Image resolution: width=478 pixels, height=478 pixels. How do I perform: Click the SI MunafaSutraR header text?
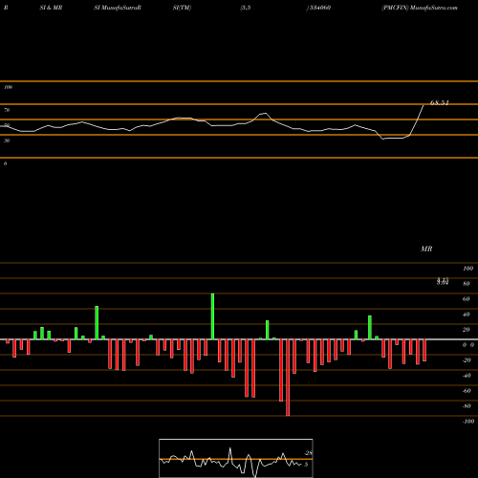tap(118, 8)
